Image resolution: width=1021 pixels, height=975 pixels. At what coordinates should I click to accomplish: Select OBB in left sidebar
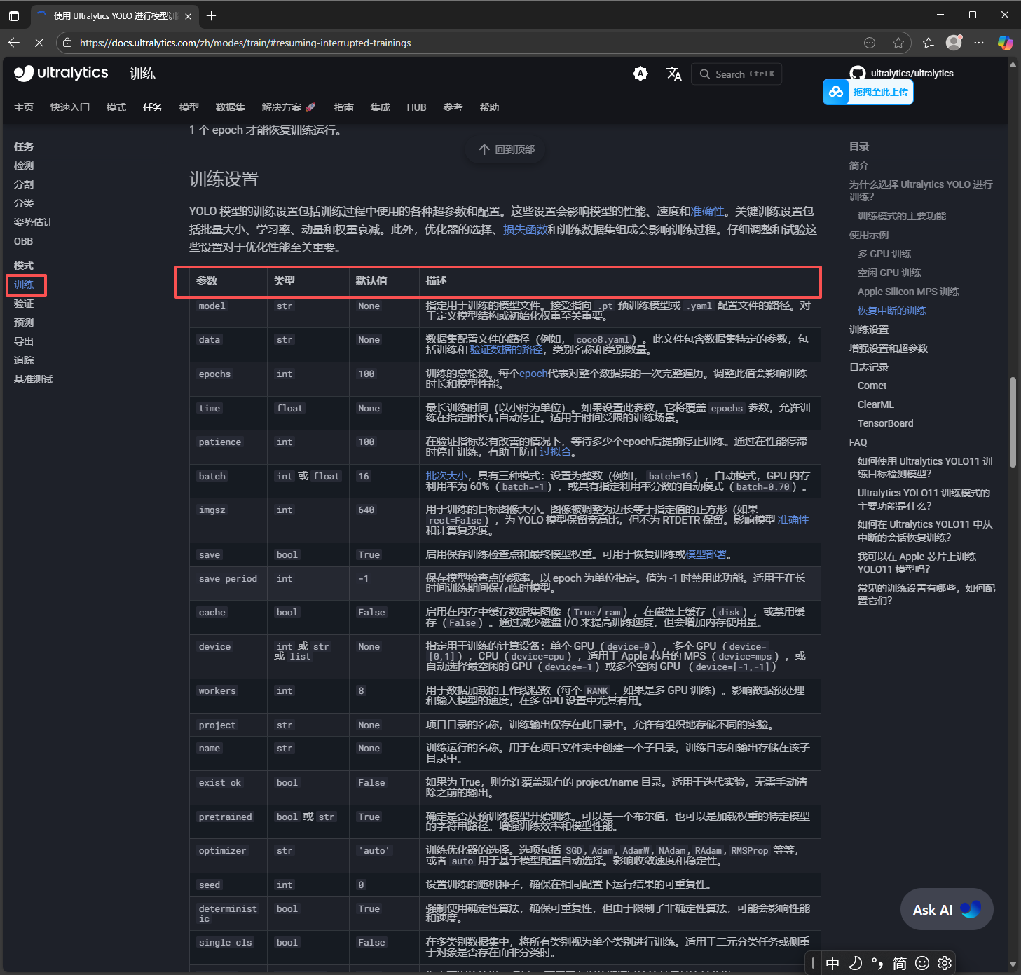(24, 241)
